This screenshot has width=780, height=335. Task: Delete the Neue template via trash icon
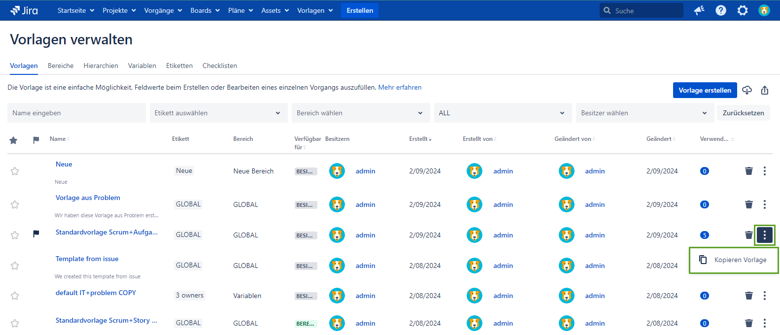pyautogui.click(x=749, y=171)
